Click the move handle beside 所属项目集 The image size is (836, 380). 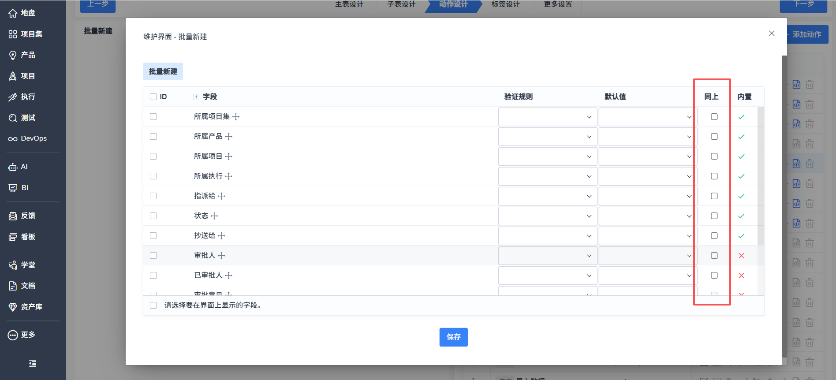(236, 117)
